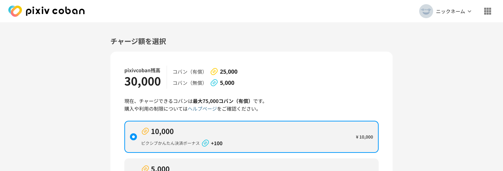This screenshot has height=171, width=503.
Task: Expand the ニックネーム dropdown chevron
Action: [x=469, y=11]
